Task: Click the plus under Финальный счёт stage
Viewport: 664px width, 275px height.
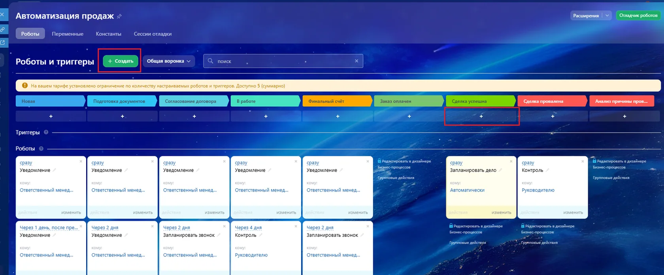Action: tap(338, 116)
